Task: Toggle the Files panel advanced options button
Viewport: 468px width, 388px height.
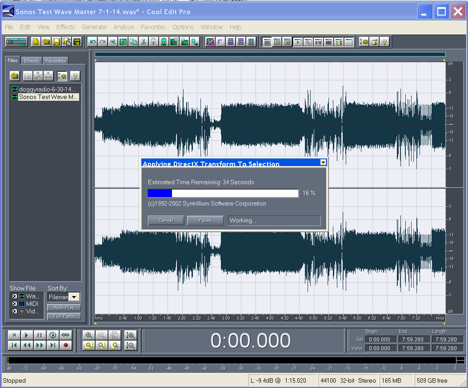Action: 62,76
